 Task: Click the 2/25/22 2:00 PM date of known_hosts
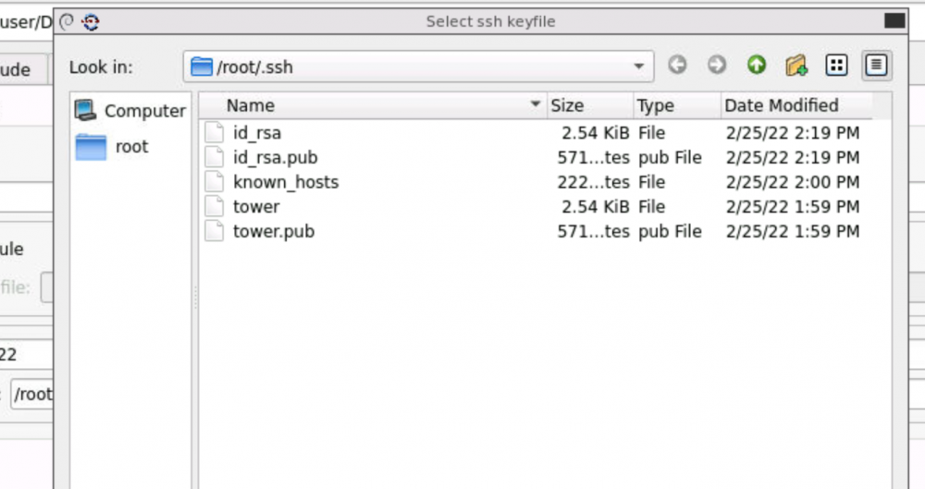coord(793,182)
